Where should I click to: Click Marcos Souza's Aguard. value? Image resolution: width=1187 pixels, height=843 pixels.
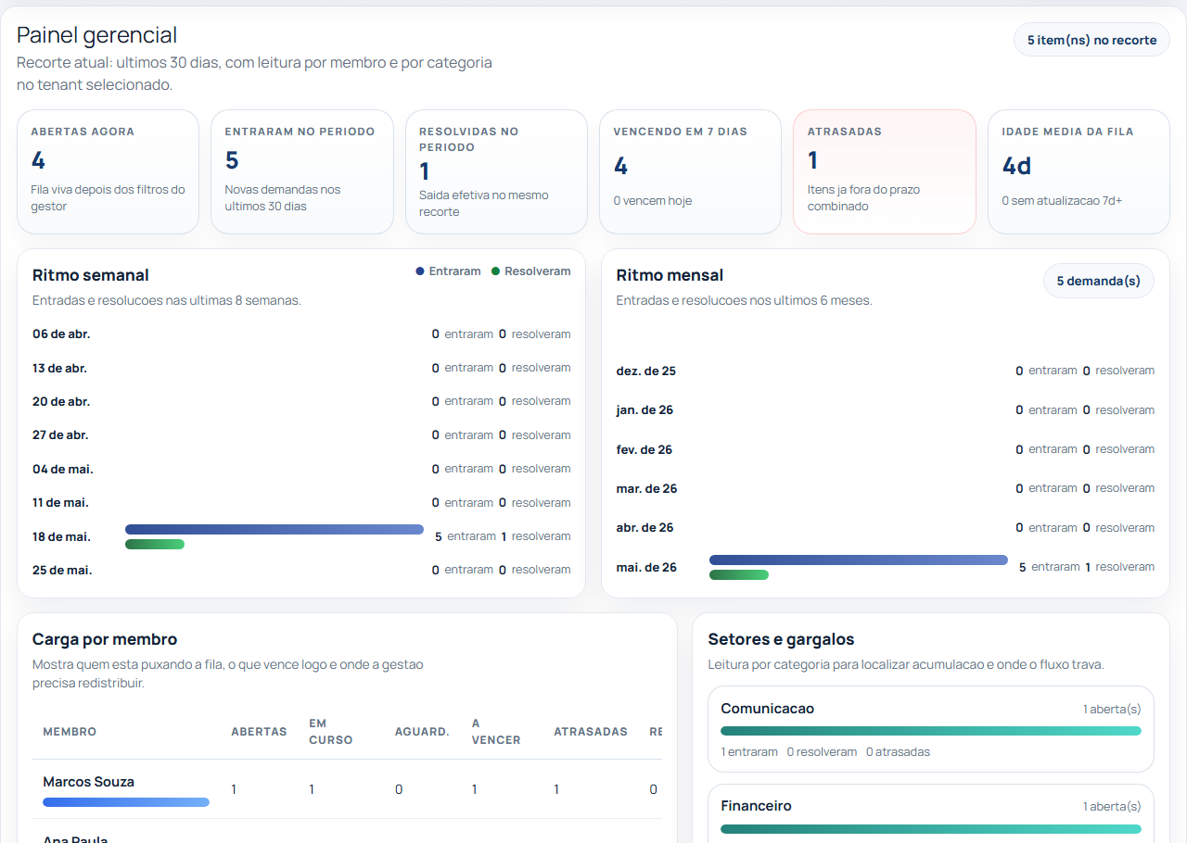tap(399, 789)
